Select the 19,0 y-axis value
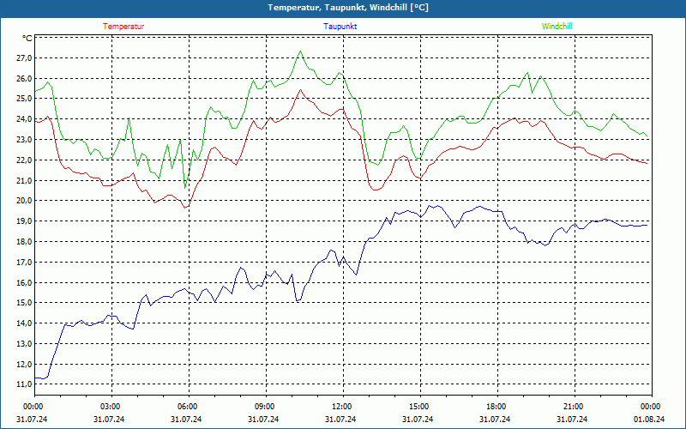 [24, 221]
